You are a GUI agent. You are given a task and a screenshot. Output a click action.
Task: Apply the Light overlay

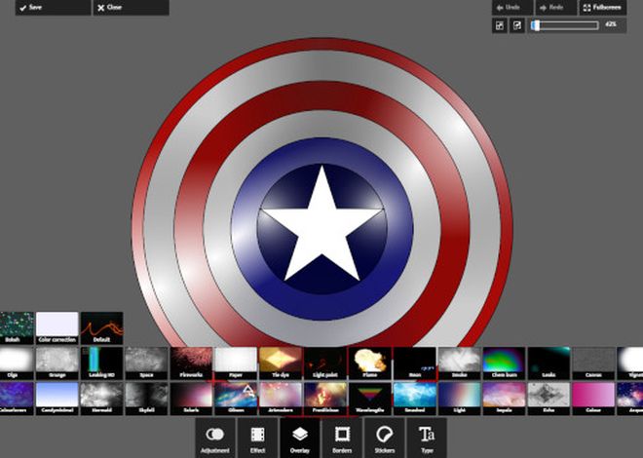(x=459, y=399)
